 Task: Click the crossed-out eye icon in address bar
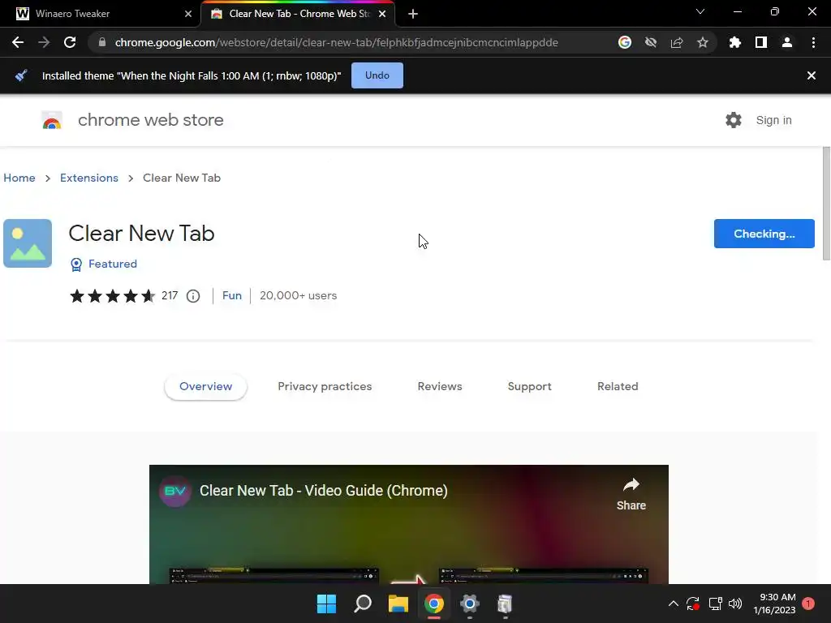click(651, 42)
